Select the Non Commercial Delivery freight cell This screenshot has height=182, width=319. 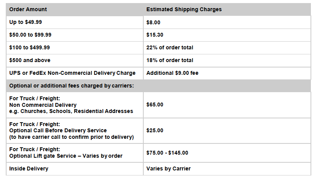click(75, 105)
